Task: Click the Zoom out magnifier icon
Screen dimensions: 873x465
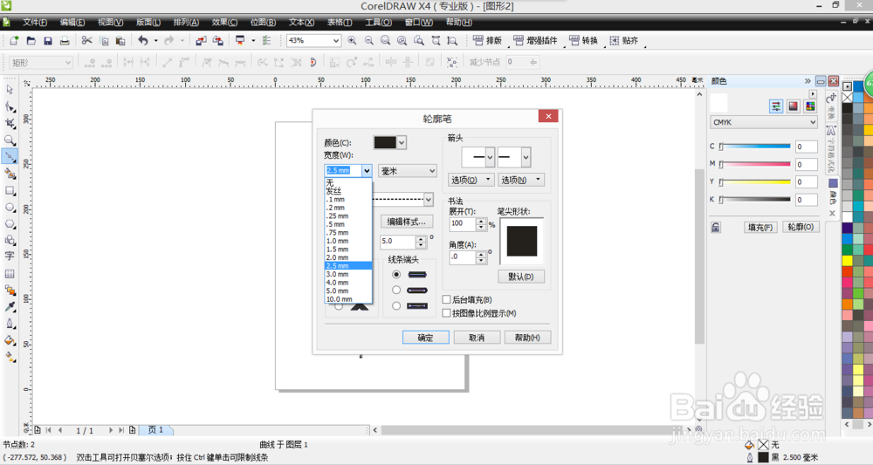Action: pos(368,41)
